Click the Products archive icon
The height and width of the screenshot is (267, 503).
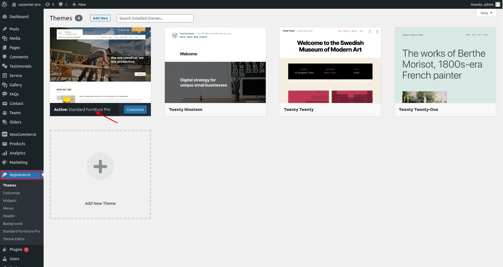pyautogui.click(x=5, y=144)
